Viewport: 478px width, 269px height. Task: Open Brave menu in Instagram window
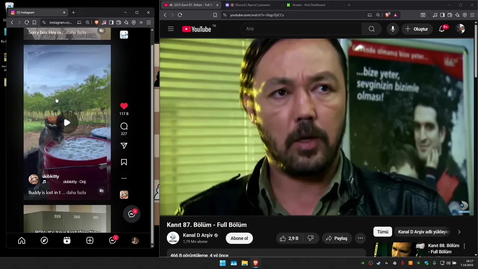click(x=148, y=22)
